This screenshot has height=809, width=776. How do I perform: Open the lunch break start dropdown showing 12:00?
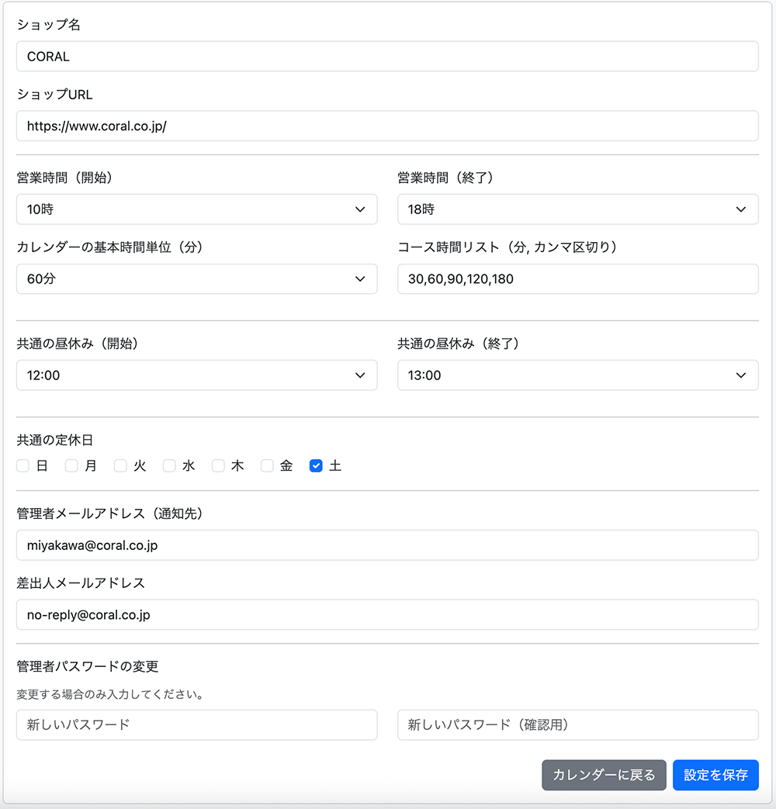(x=196, y=375)
